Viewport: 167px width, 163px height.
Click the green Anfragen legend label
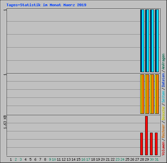coord(163,62)
